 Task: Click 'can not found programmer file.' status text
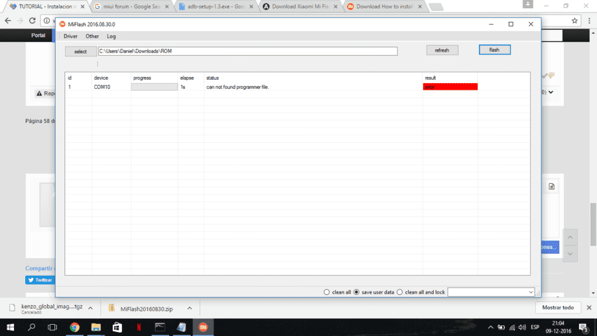(237, 87)
